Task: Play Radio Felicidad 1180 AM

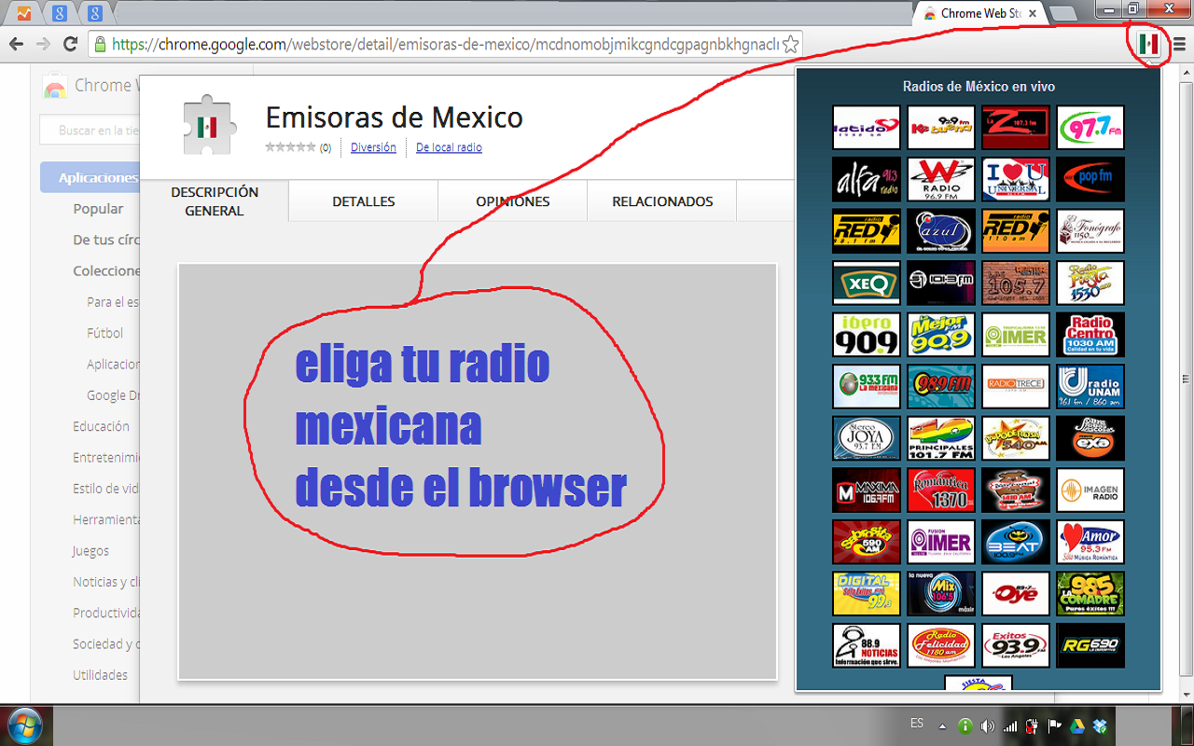Action: pyautogui.click(x=941, y=645)
